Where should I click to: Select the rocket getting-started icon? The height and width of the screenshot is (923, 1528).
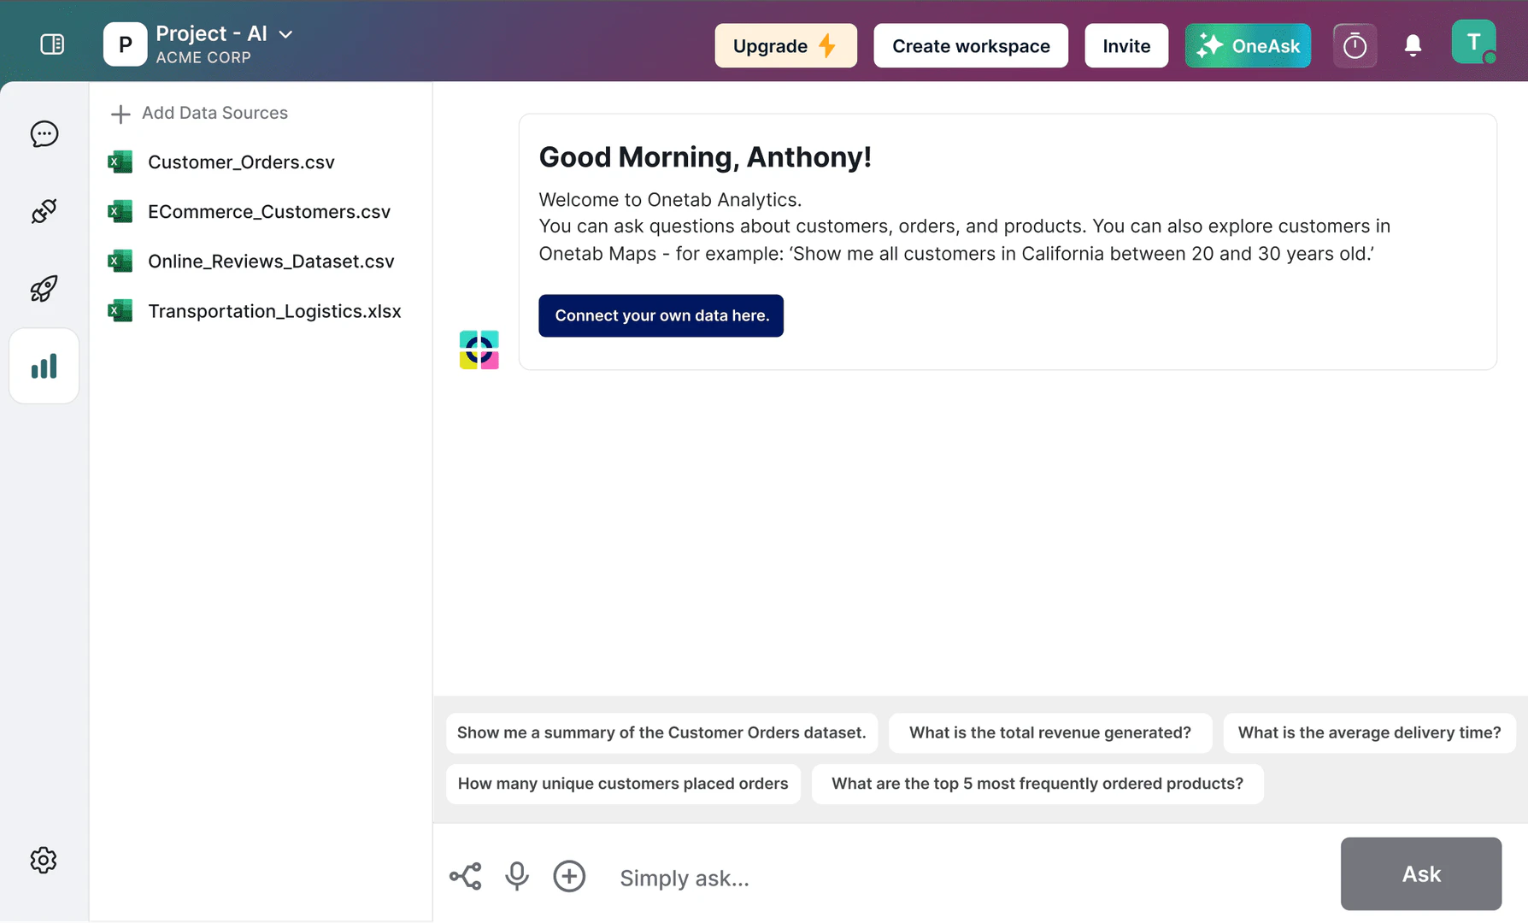coord(44,289)
